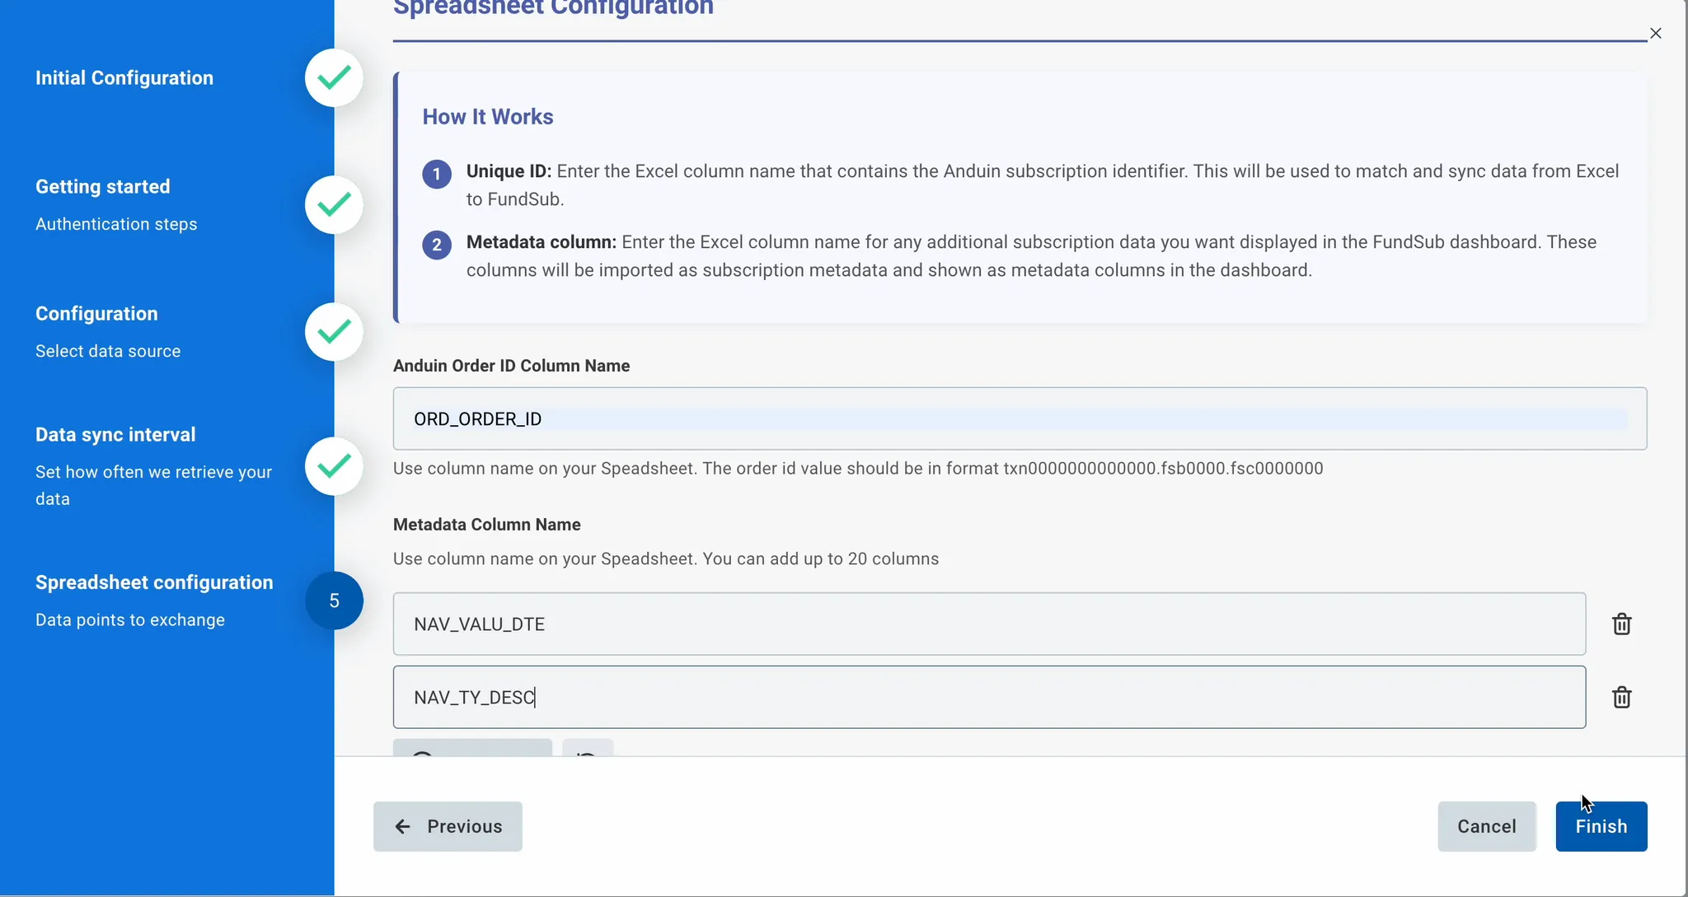Open the Getting started step

tap(103, 187)
